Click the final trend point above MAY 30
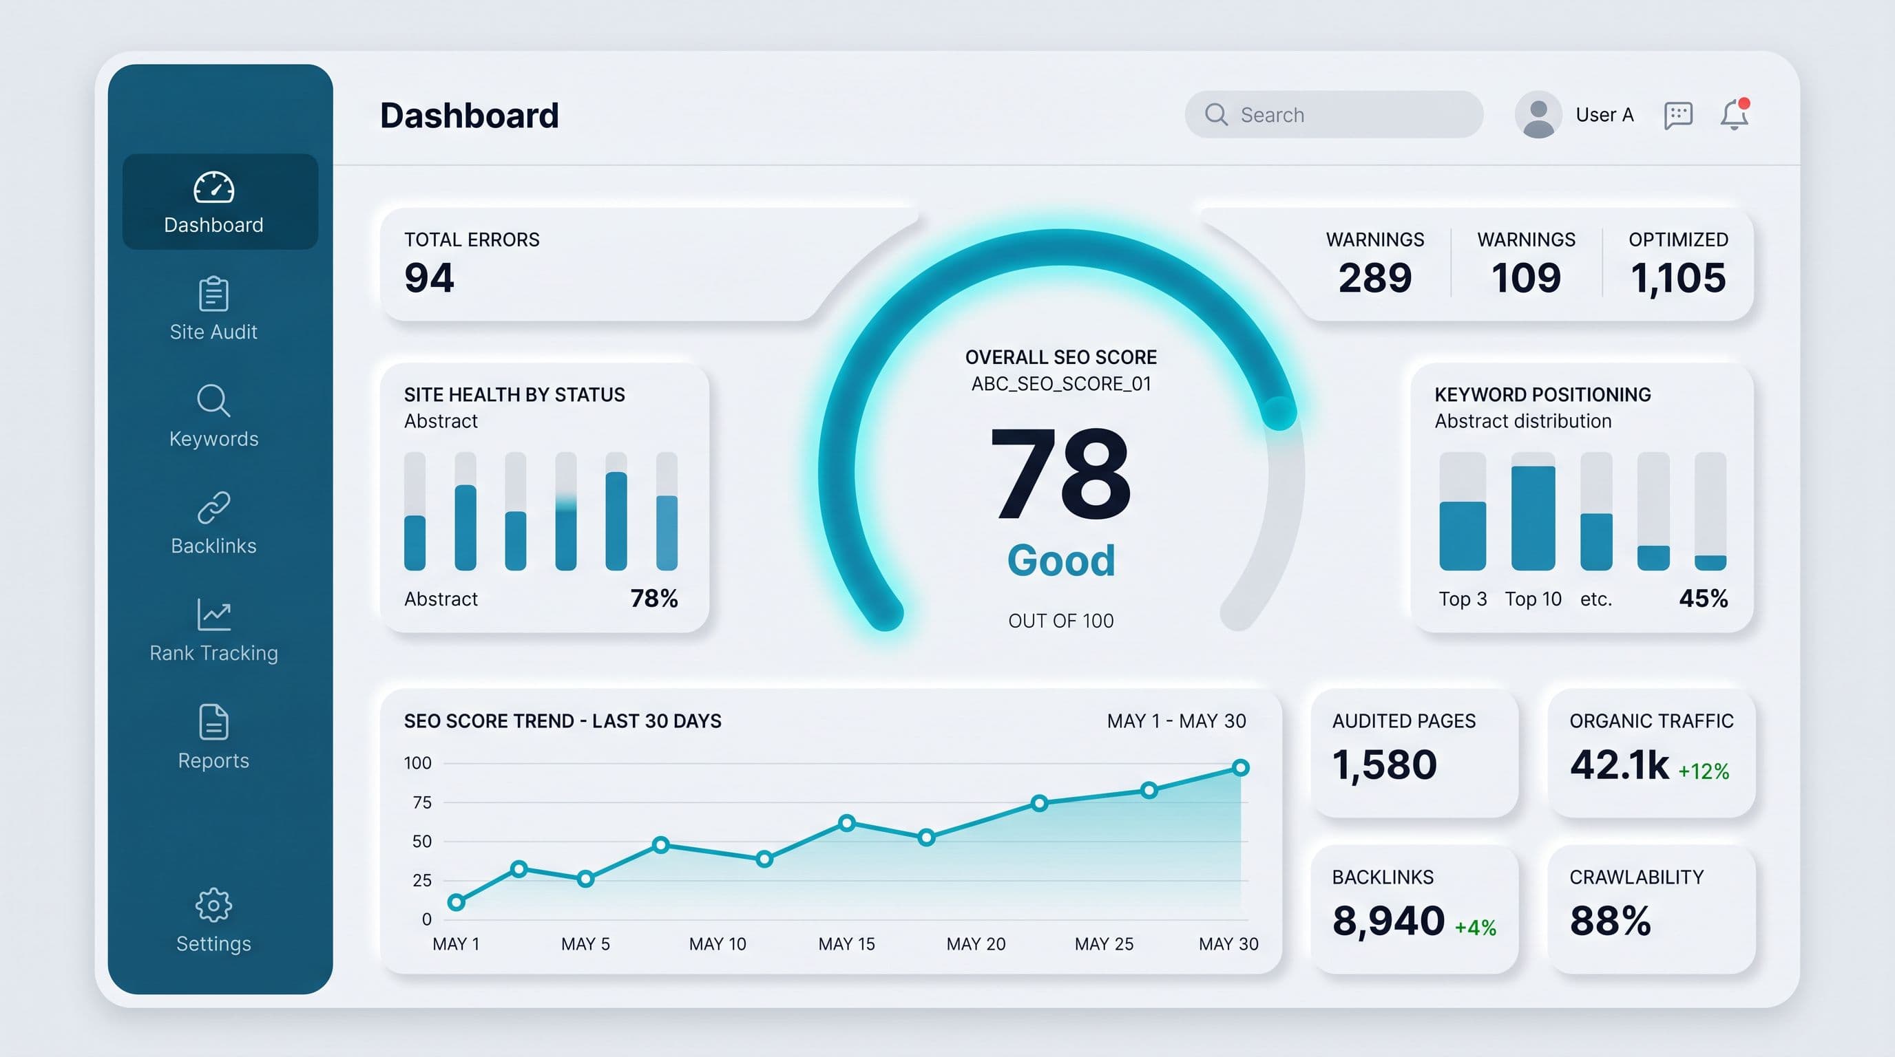This screenshot has width=1895, height=1057. point(1240,768)
